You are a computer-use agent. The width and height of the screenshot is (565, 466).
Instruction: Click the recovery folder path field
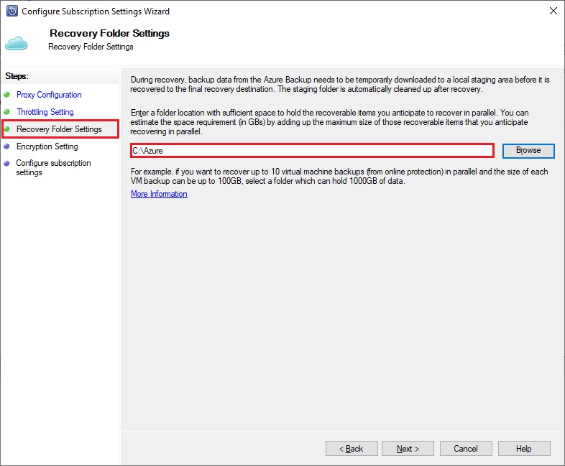312,150
